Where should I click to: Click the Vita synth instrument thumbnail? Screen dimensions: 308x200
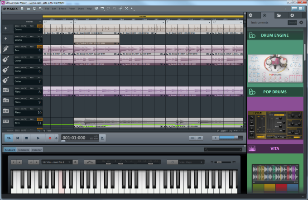pyautogui.click(x=275, y=125)
